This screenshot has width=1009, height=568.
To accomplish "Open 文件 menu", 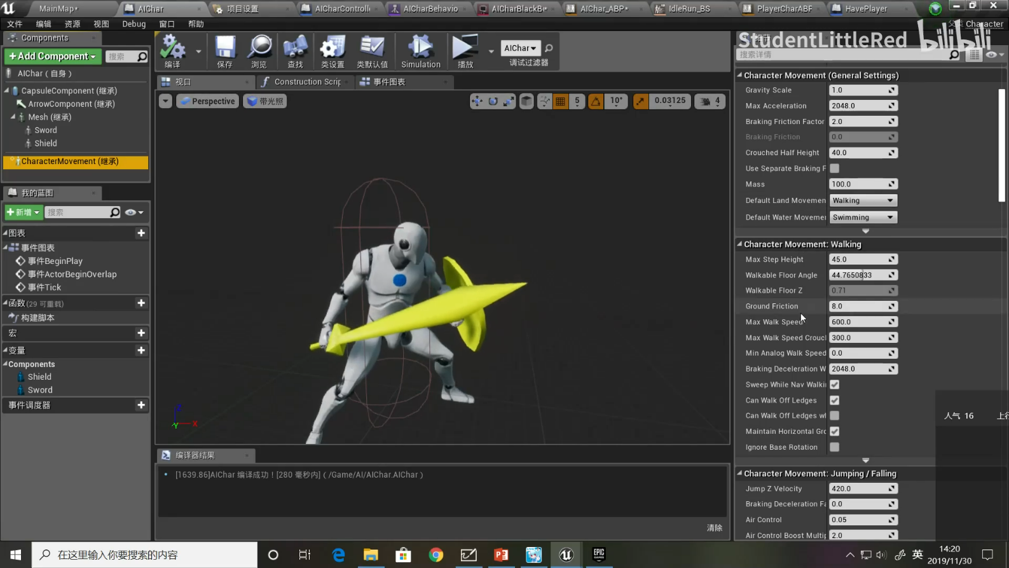I will click(15, 24).
